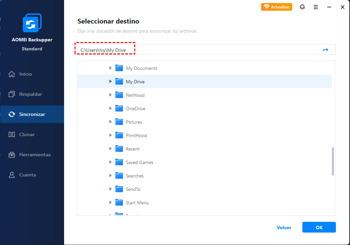This screenshot has height=245, width=350.
Task: Expand the Searches folder arrow
Action: click(110, 176)
